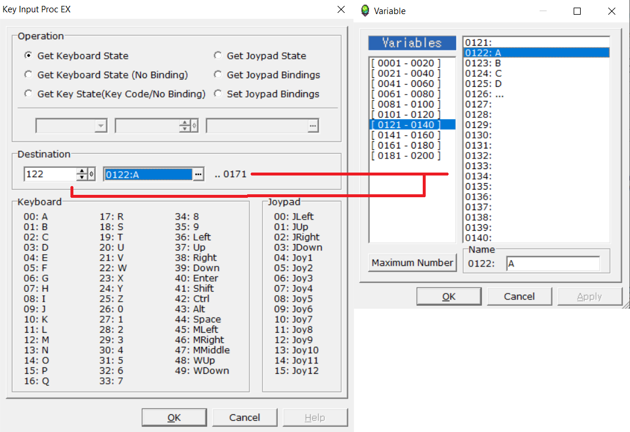Click the variable Name input field
Screen dimensions: 630x432
point(553,264)
